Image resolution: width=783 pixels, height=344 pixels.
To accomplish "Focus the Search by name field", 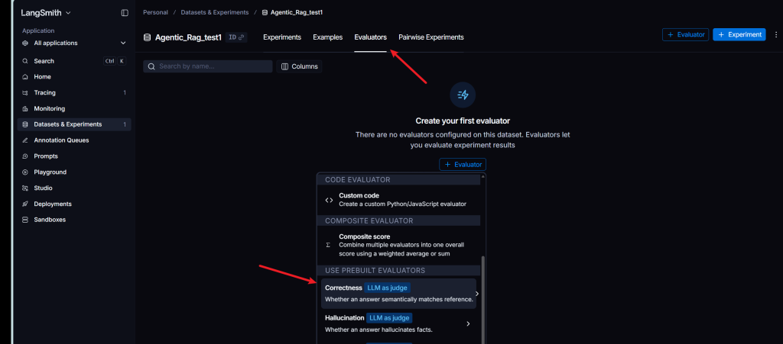I will [208, 66].
